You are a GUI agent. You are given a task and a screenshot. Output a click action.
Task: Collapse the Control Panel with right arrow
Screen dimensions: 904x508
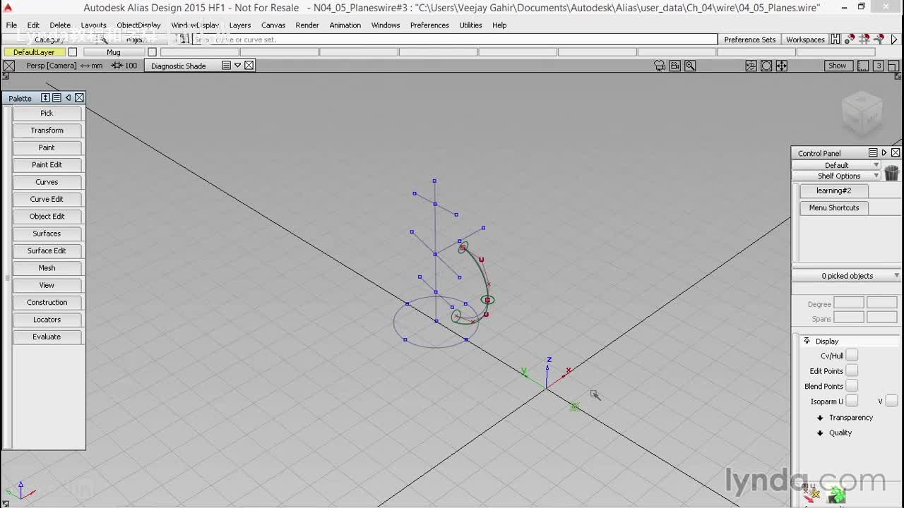884,152
